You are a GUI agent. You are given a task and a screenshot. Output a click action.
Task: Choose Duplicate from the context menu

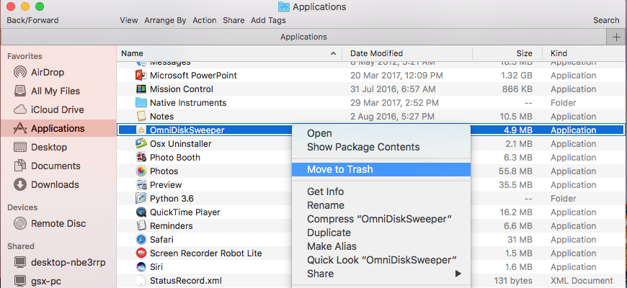pos(329,233)
